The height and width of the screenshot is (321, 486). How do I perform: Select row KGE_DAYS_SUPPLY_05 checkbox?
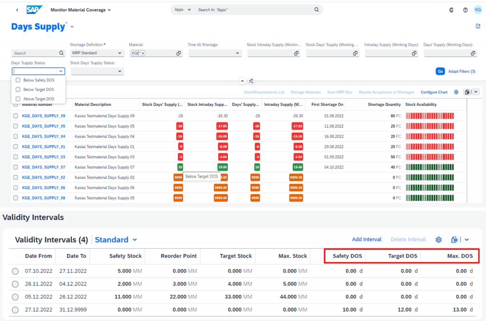point(16,126)
